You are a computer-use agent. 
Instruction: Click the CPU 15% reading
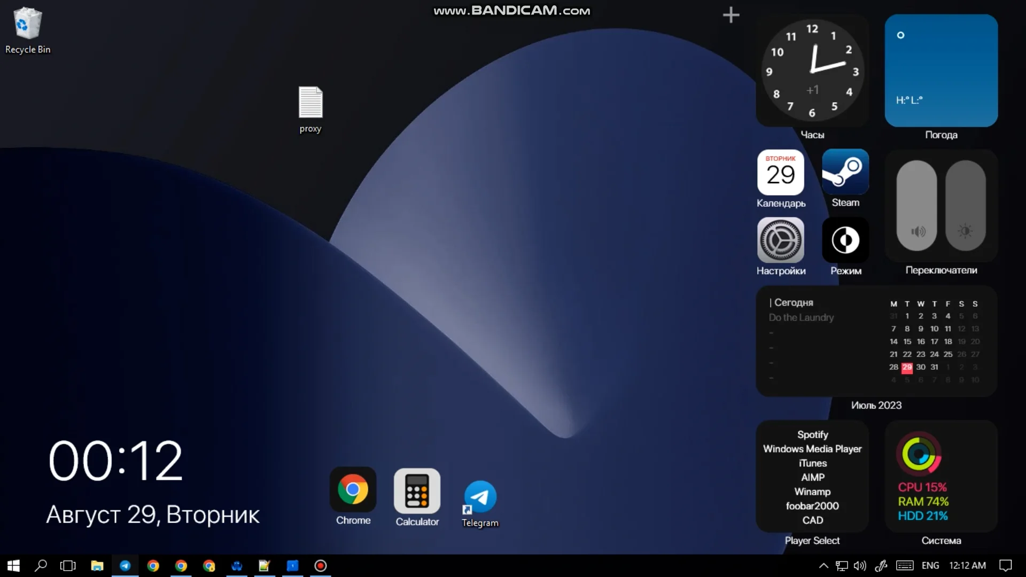point(922,487)
